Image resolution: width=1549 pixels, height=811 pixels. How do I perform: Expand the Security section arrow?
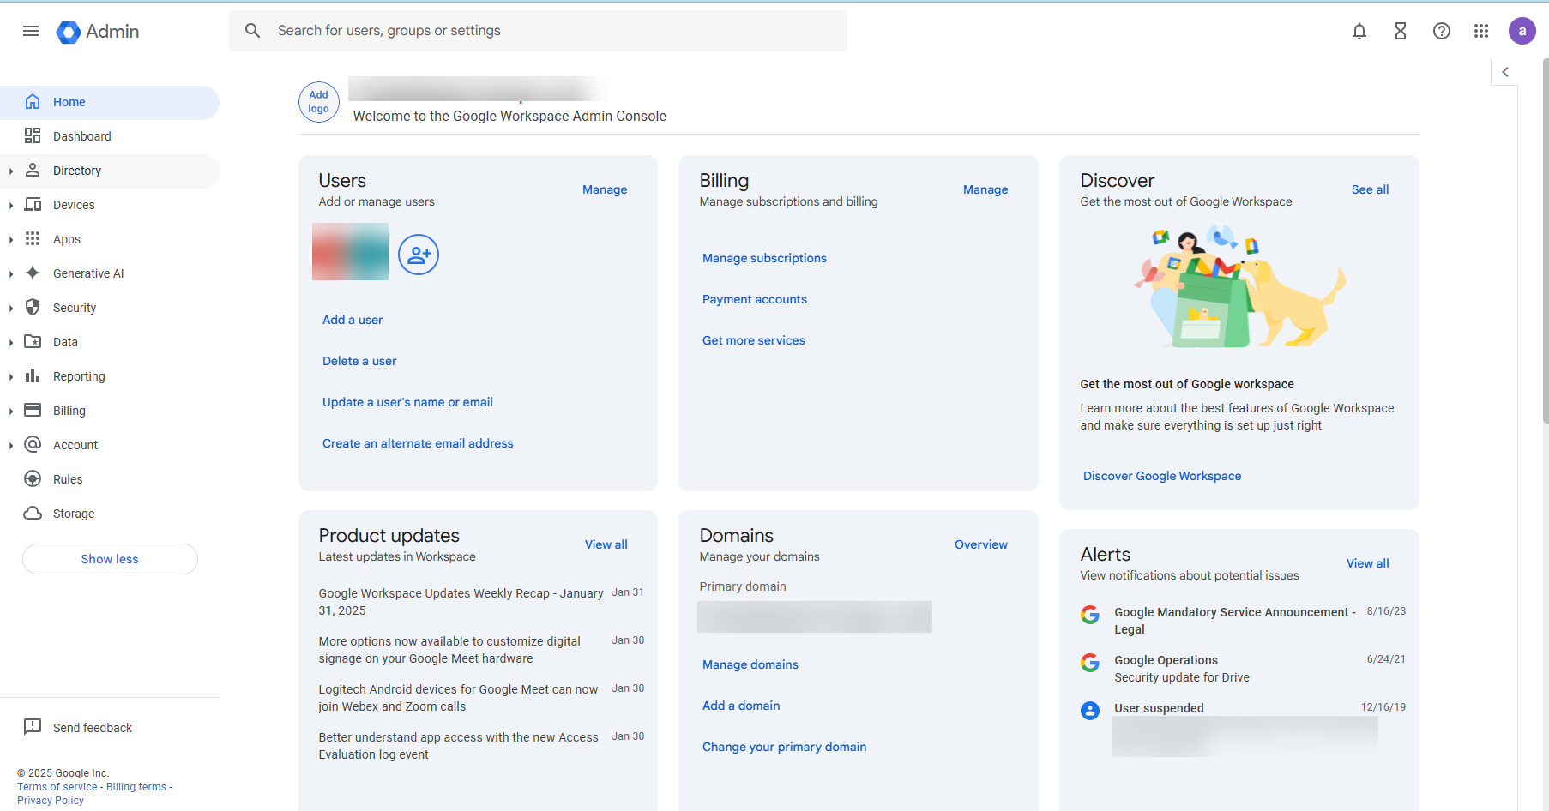tap(11, 309)
